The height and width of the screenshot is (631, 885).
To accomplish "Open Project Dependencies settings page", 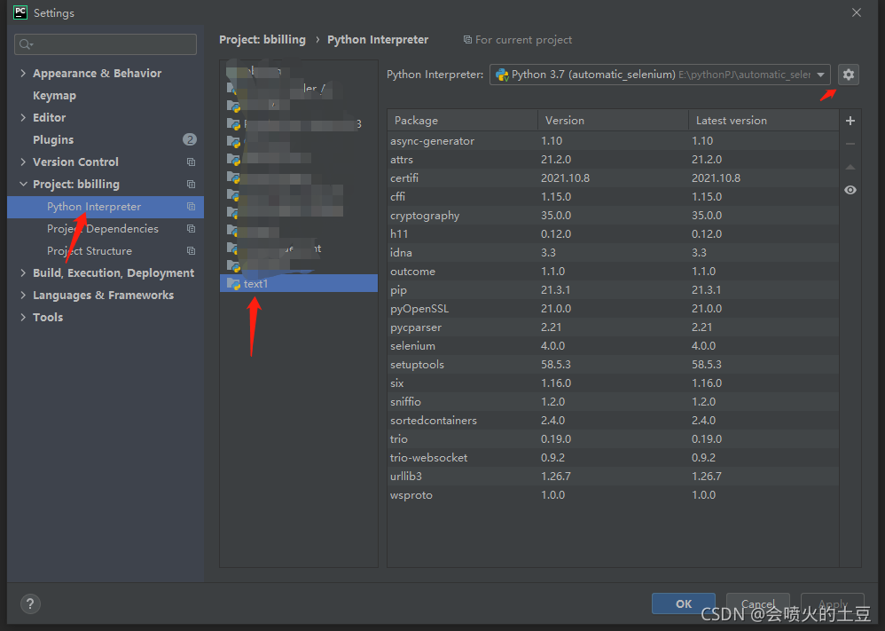I will [x=103, y=229].
